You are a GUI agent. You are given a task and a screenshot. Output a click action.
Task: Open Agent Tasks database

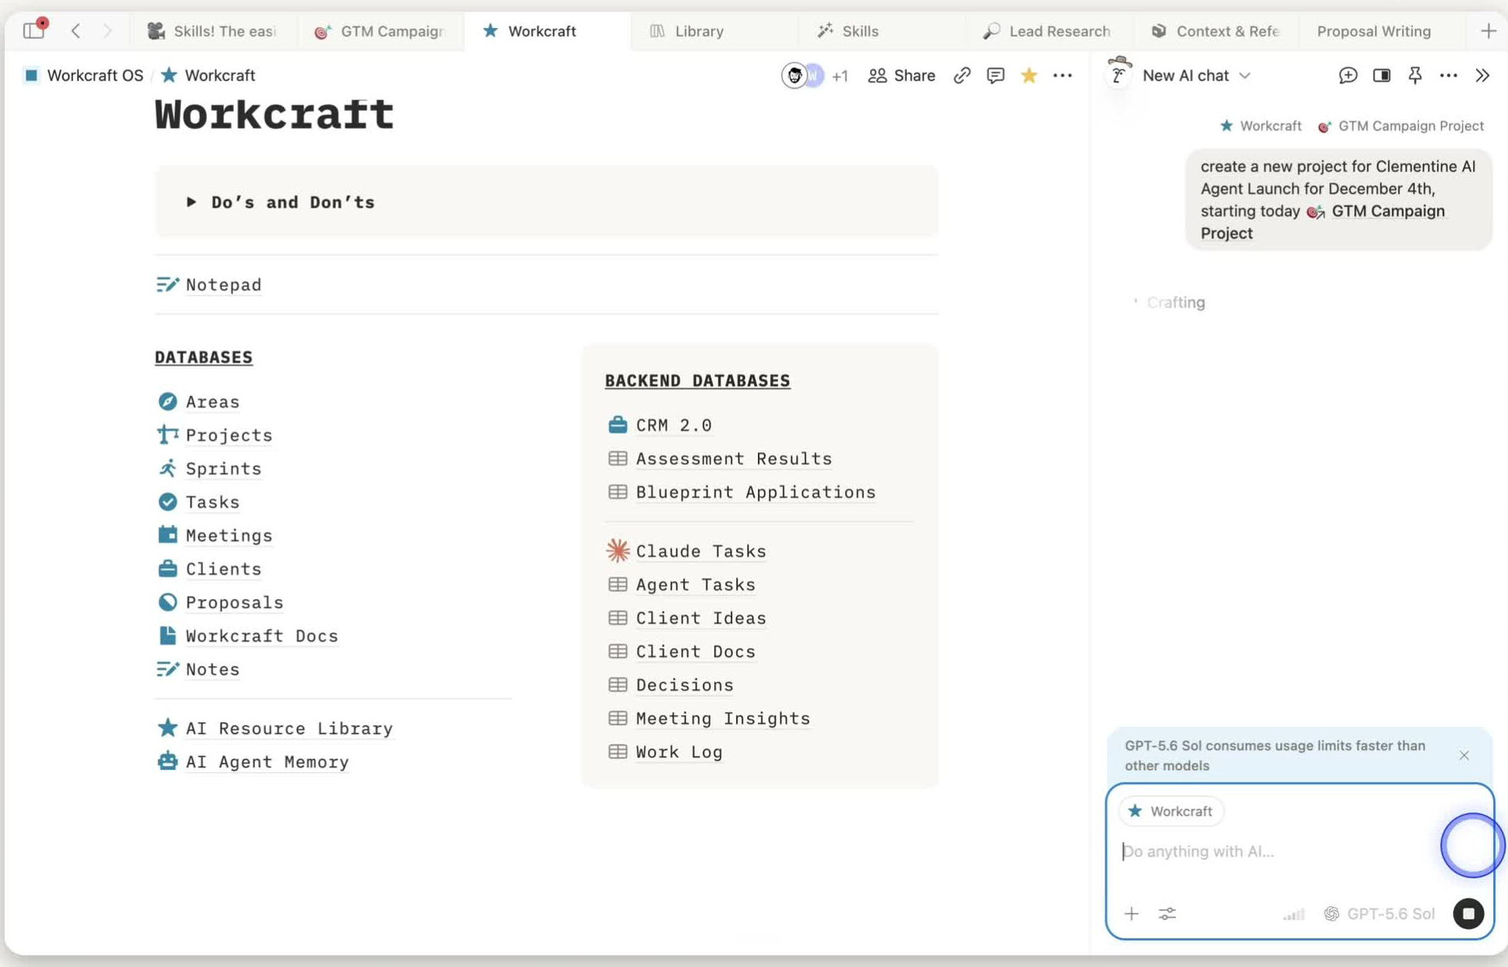point(695,585)
